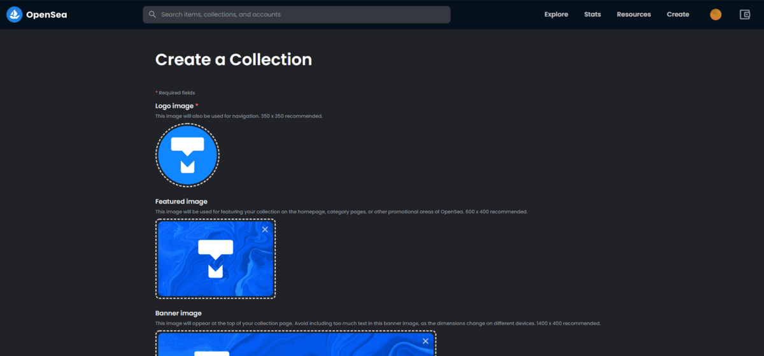Click the search magnifier icon
The height and width of the screenshot is (356, 764).
click(152, 14)
